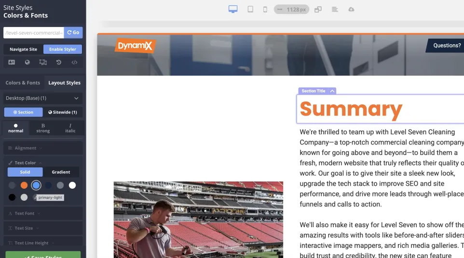Select the bounding-box layout tool icon
Image resolution: width=464 pixels, height=258 pixels.
click(43, 62)
